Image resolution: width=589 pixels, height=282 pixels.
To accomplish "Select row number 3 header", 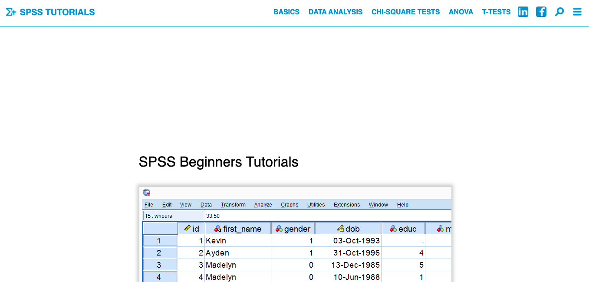I will pos(160,265).
